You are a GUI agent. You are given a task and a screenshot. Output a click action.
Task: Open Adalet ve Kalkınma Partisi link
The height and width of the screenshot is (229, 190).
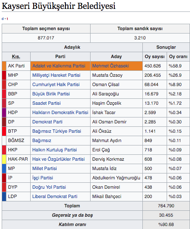pyautogui.click(x=59, y=66)
